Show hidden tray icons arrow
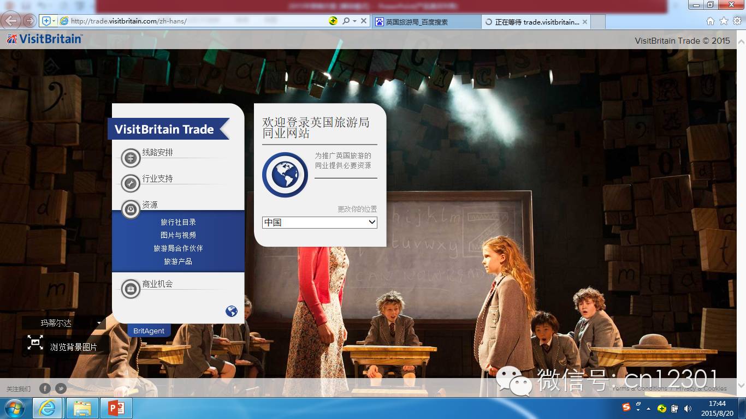The height and width of the screenshot is (419, 746). click(649, 408)
